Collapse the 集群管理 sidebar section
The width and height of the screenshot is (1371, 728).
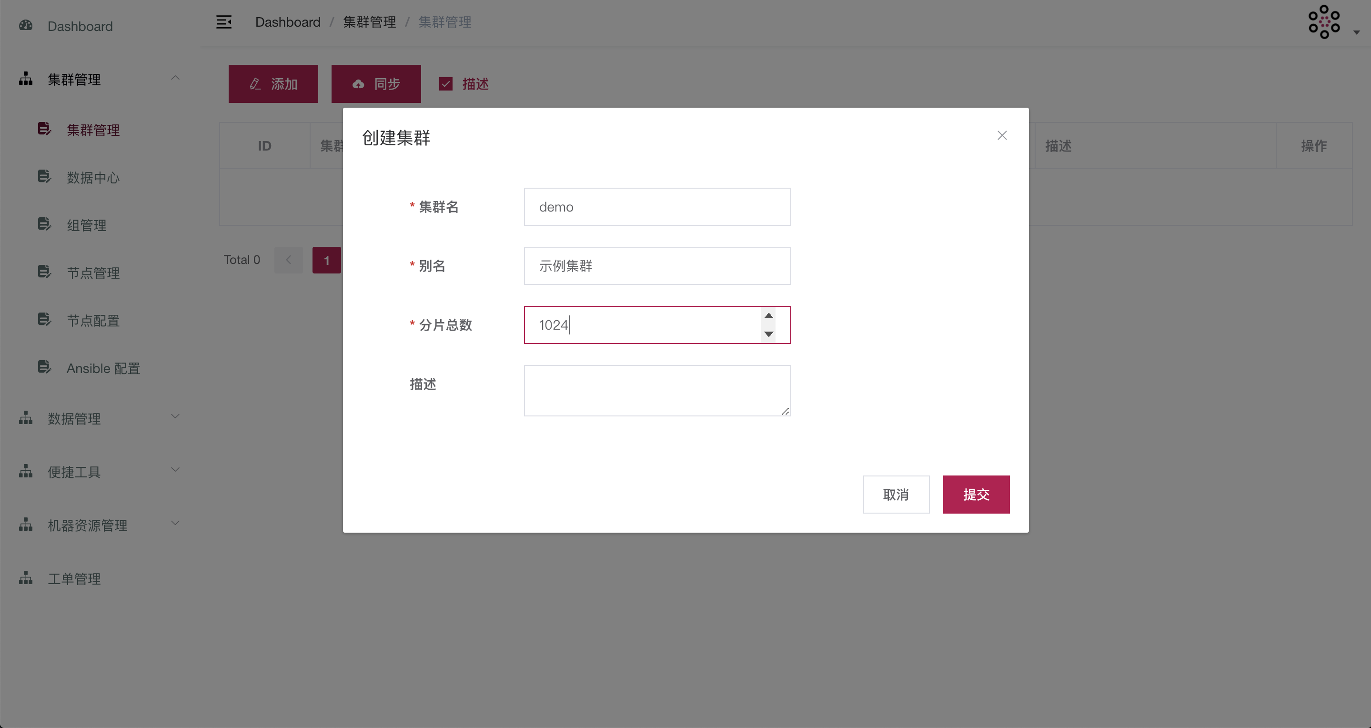point(175,78)
